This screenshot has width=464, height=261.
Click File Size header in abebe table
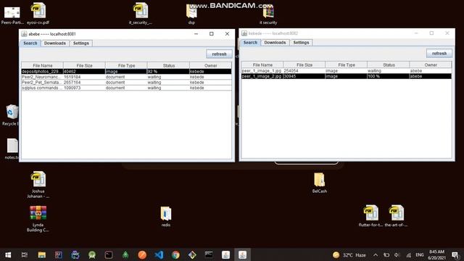[84, 65]
